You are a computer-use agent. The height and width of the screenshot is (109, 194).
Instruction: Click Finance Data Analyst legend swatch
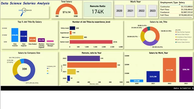(176, 35)
